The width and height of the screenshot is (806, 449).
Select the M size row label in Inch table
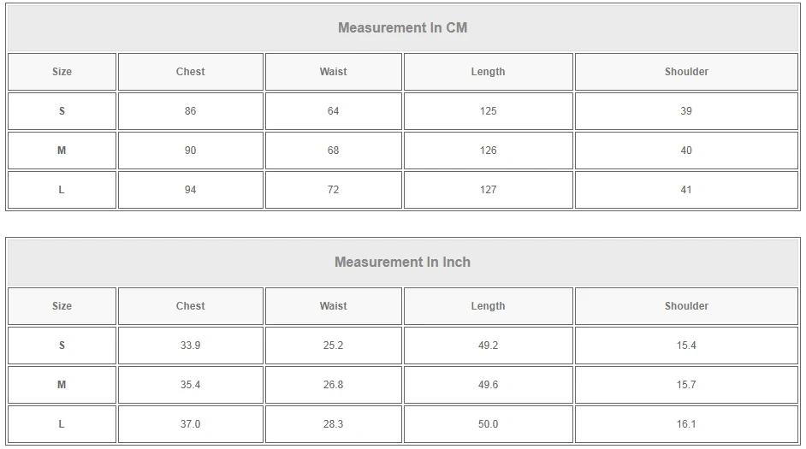pyautogui.click(x=62, y=385)
